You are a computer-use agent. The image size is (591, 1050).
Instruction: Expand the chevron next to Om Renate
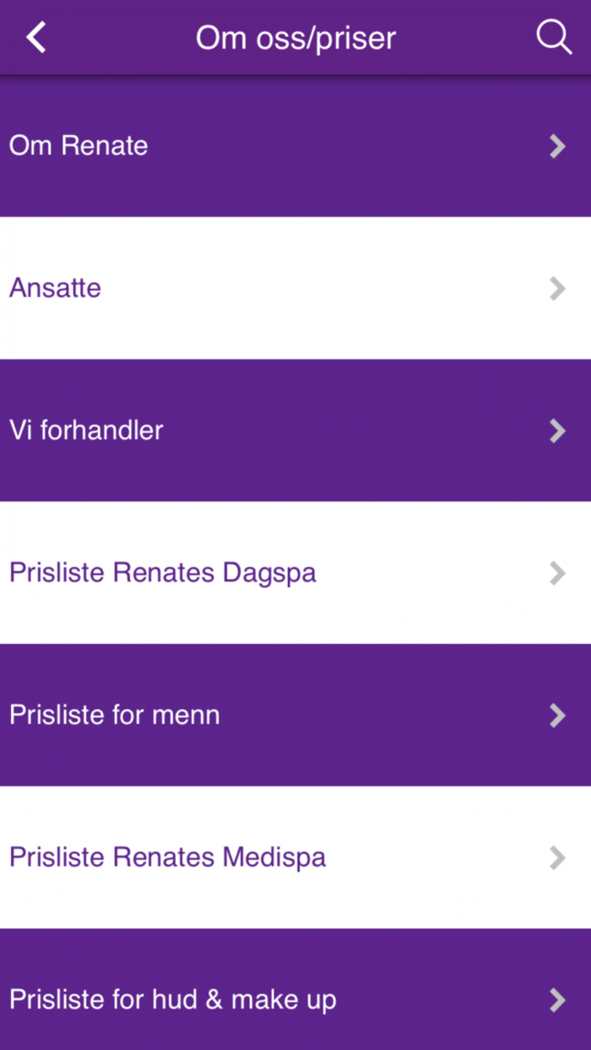558,146
